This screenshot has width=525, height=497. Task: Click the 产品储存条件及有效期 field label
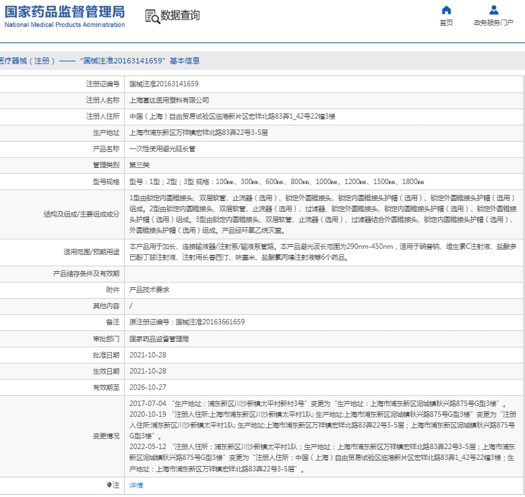[86, 274]
